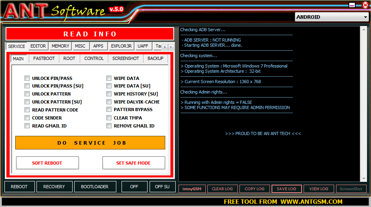This screenshot has height=207, width=371.
Task: Clear the log with CLEAR LOG
Action: click(x=223, y=189)
